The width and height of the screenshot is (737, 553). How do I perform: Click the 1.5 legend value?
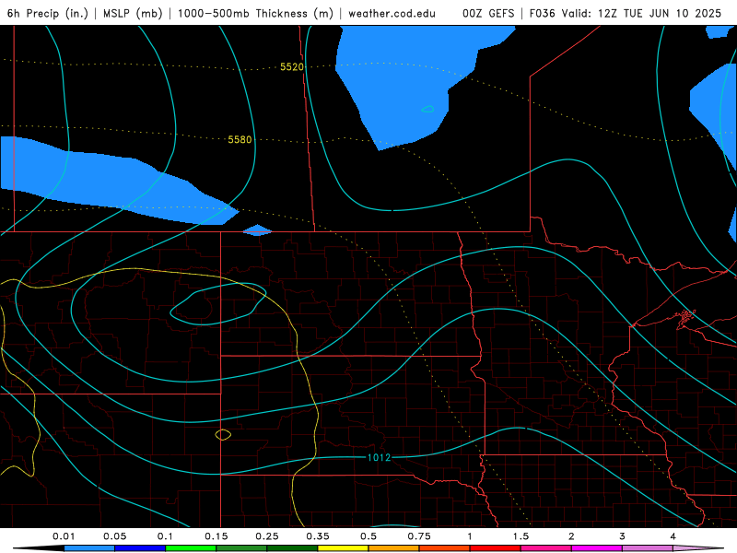[521, 536]
